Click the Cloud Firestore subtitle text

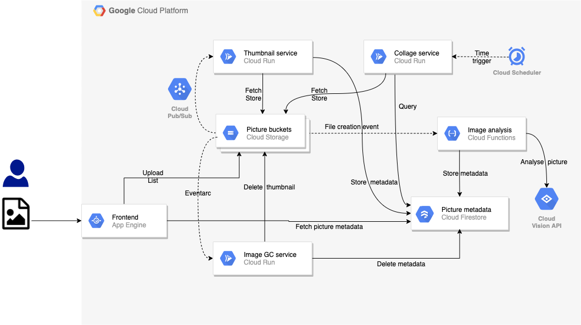coord(464,217)
